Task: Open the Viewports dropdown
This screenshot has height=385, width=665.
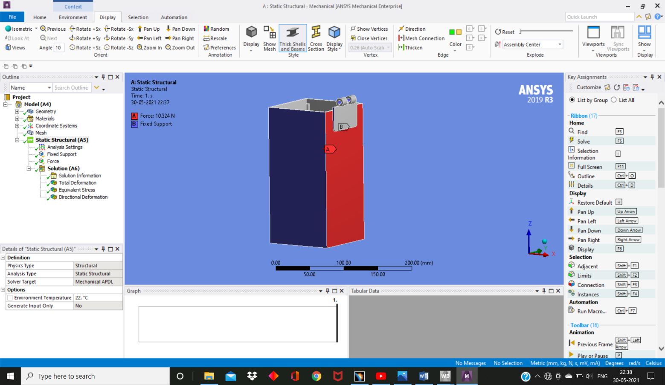Action: (593, 38)
